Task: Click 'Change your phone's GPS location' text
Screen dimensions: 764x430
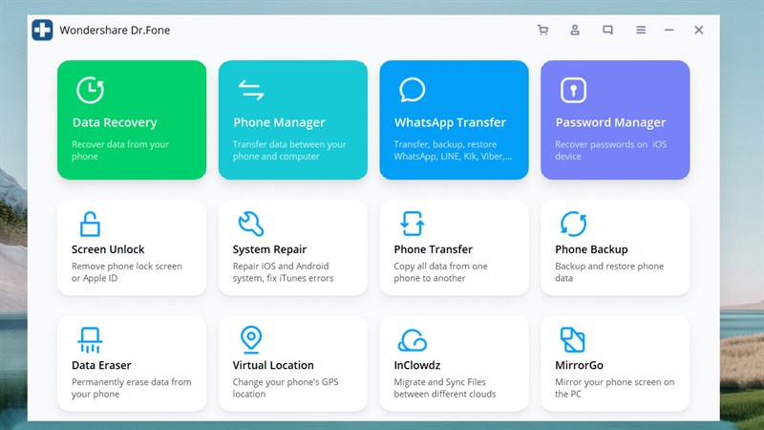Action: pos(286,388)
